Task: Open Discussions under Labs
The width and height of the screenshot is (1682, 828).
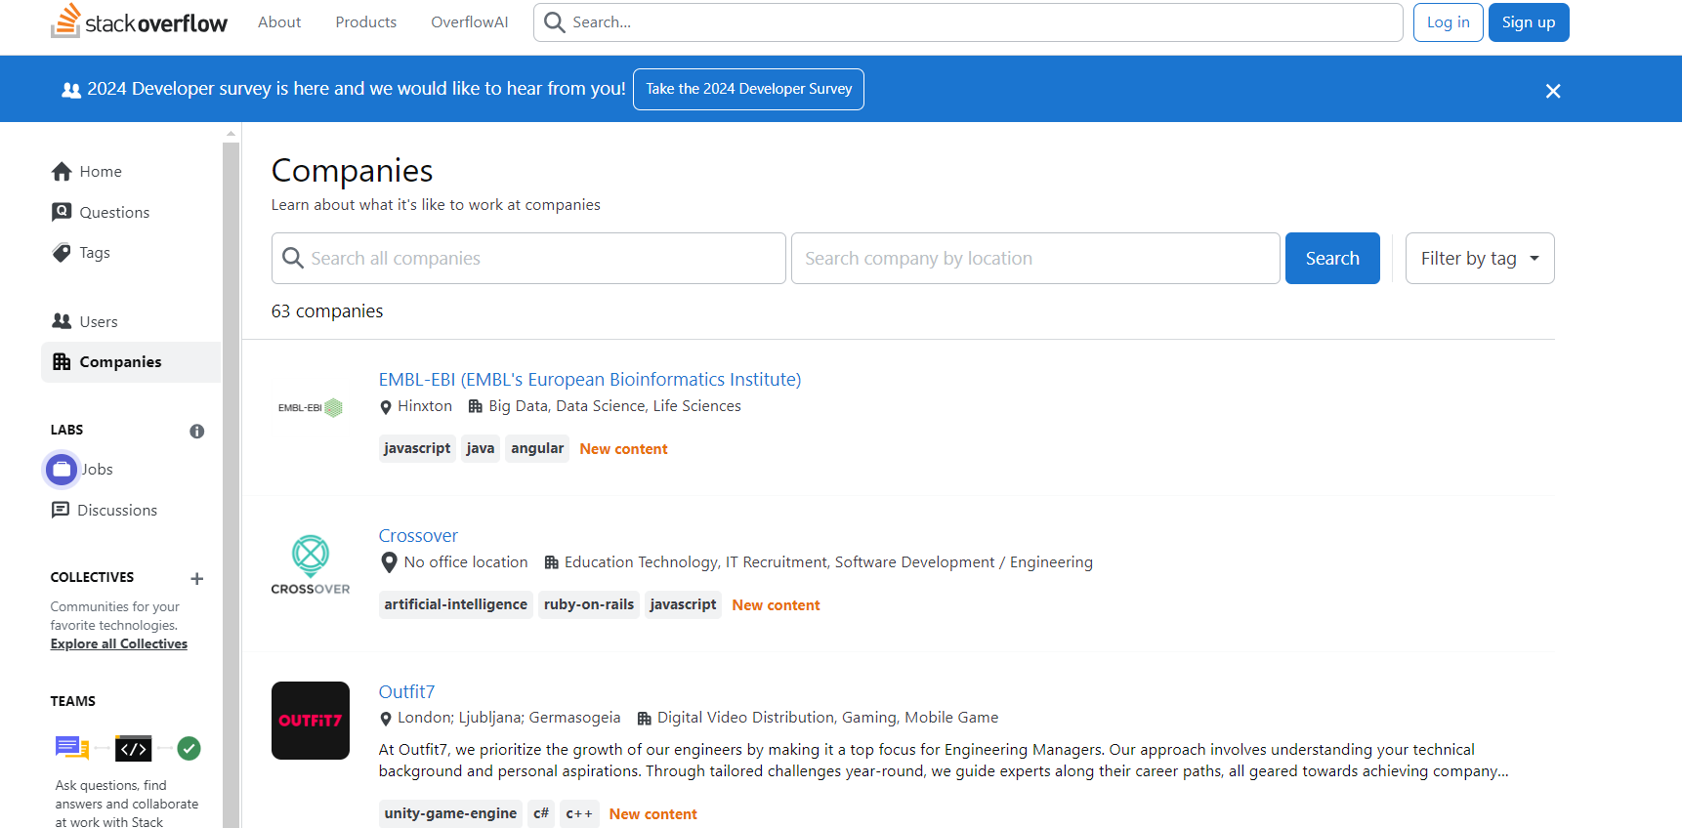Action: point(117,510)
